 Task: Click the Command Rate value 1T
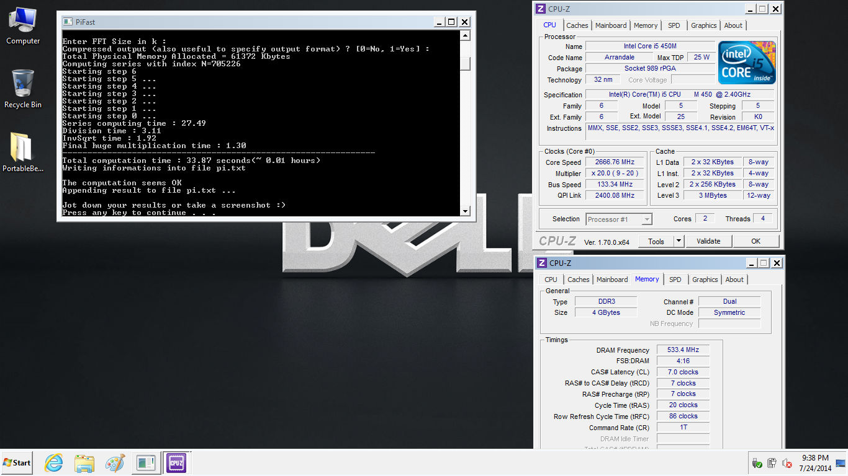683,427
